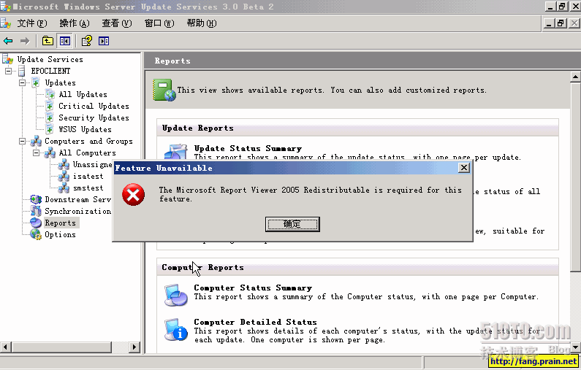Collapse the Computers and Groups node
581x370 pixels.
(x=22, y=141)
